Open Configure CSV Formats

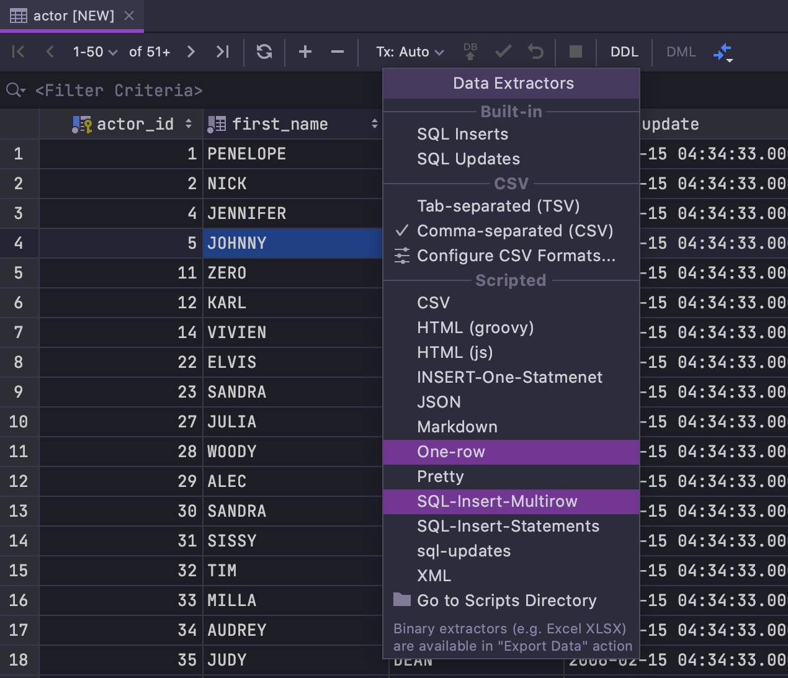tap(511, 256)
